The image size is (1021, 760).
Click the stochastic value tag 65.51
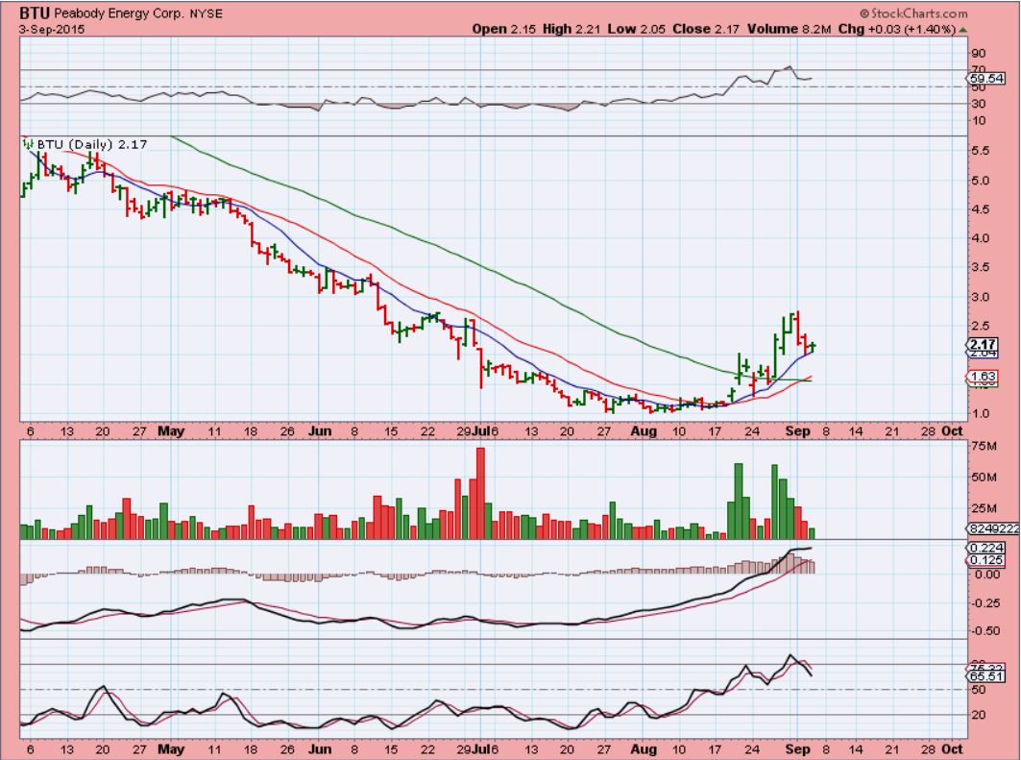tap(985, 676)
